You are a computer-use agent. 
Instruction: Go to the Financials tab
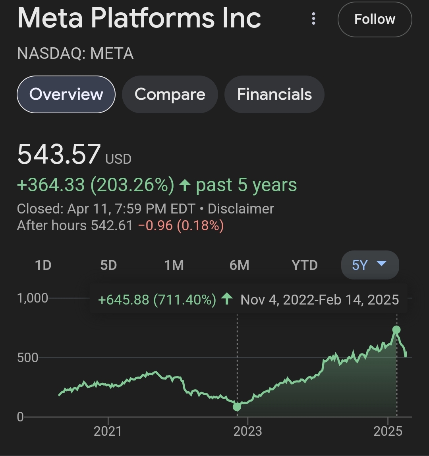tap(274, 95)
